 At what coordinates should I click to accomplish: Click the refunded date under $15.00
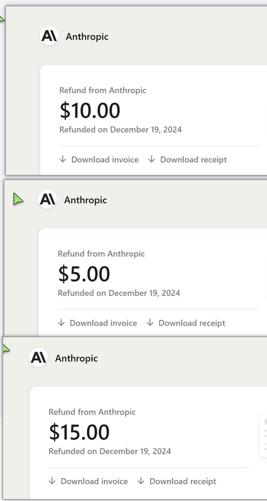pos(110,451)
